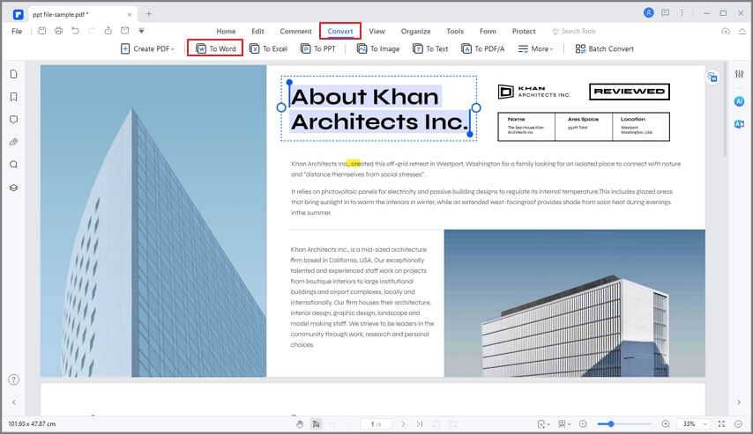Click the zoom slider handle
The height and width of the screenshot is (434, 753).
(x=611, y=424)
